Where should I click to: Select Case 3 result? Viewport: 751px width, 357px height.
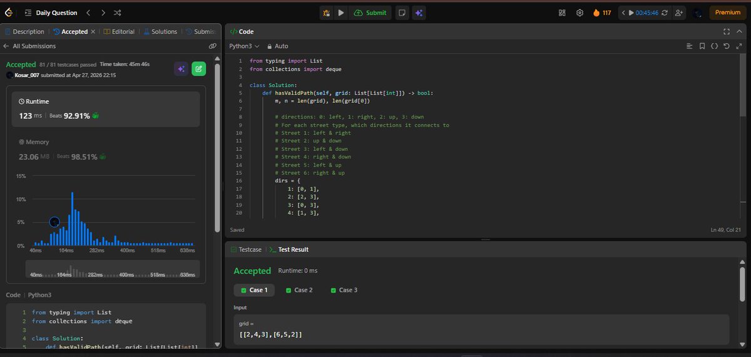(x=344, y=290)
